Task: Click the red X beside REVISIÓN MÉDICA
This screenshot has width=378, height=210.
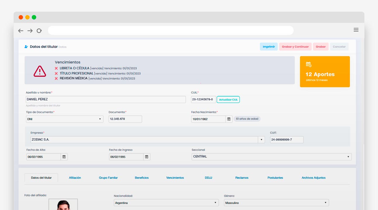Action: [56, 78]
